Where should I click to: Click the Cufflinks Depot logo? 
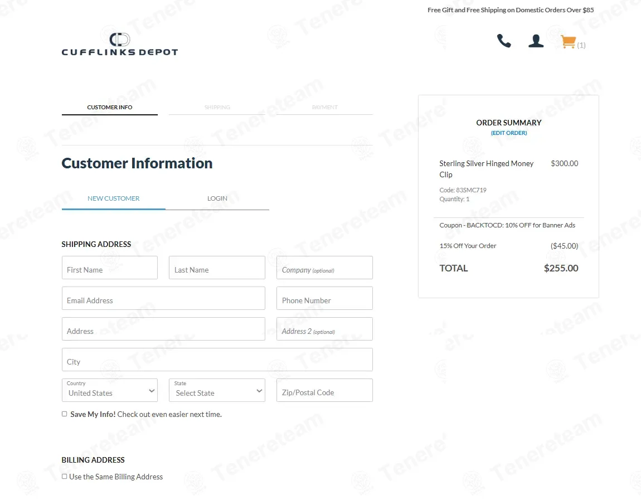coord(120,44)
